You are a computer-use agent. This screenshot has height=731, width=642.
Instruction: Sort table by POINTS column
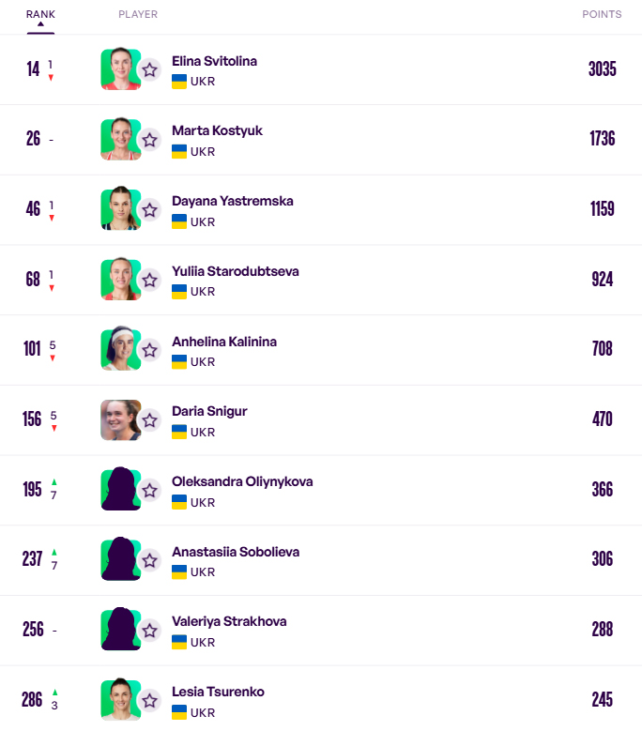point(602,14)
